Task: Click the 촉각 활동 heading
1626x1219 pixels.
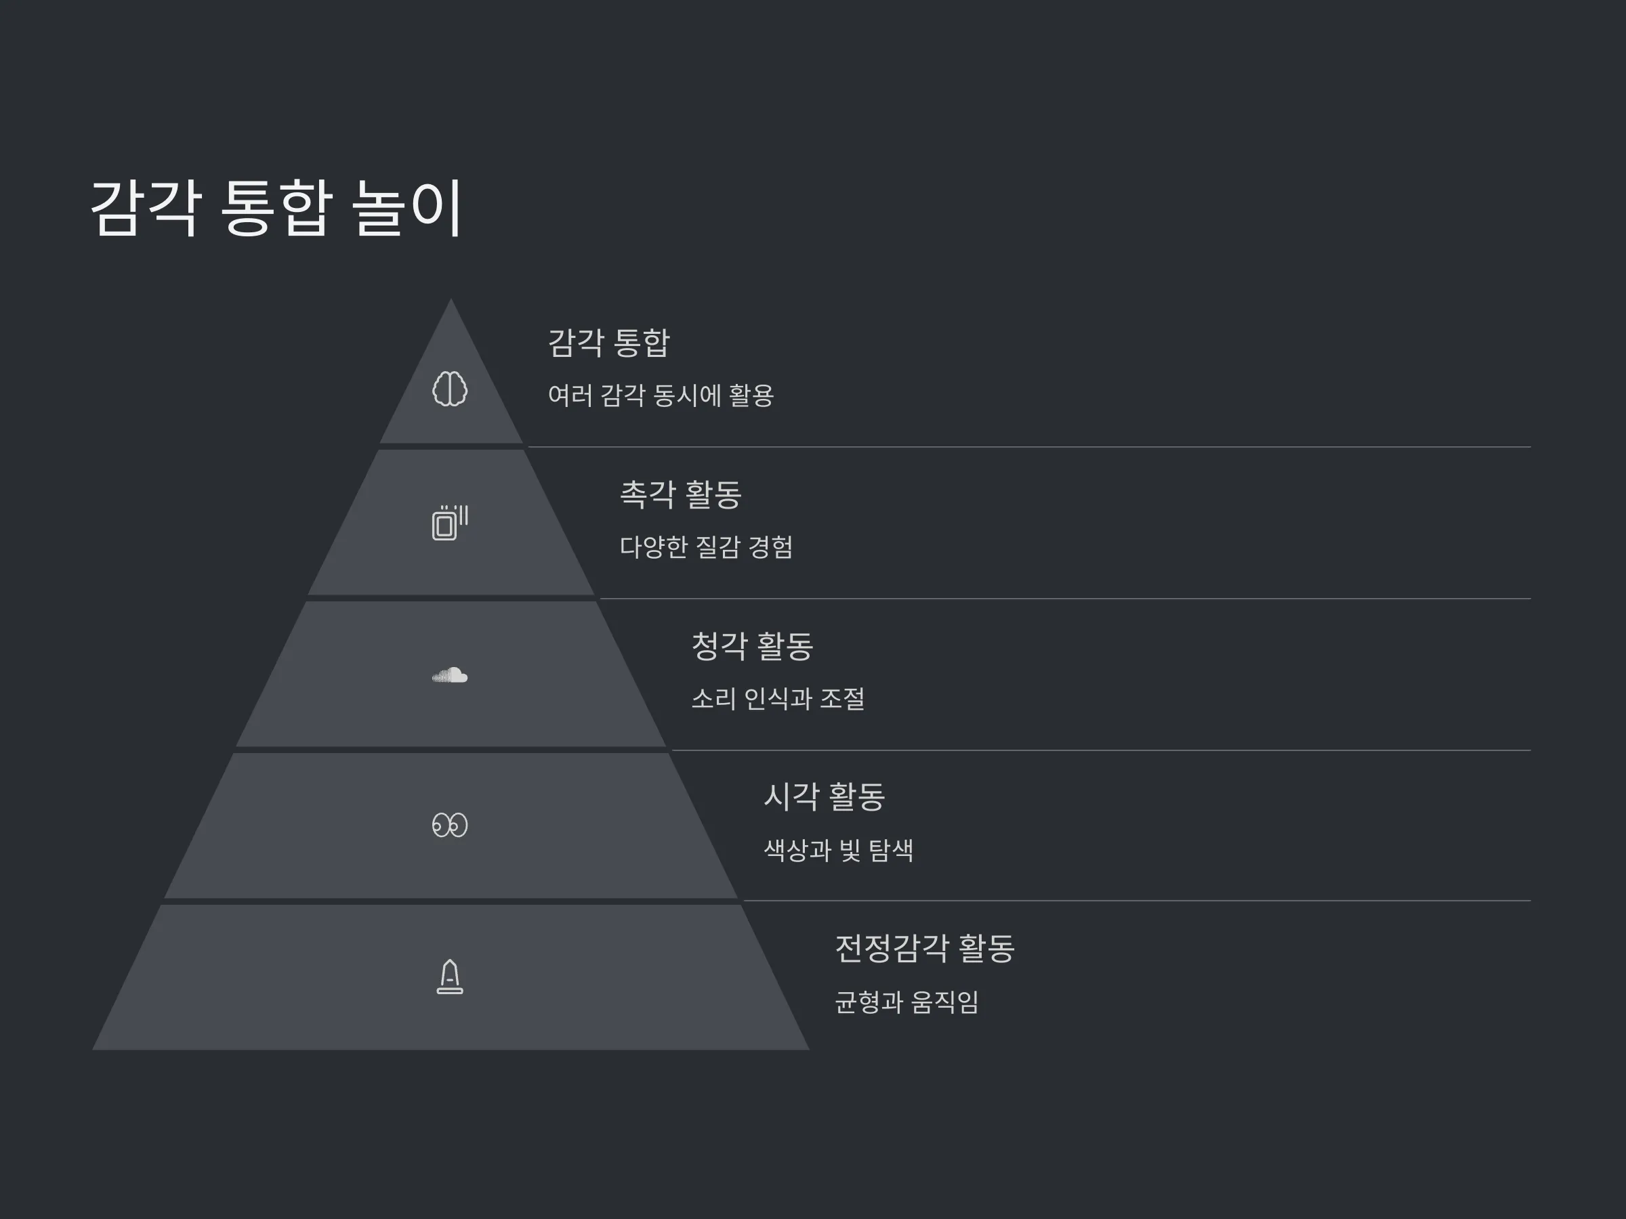Action: pyautogui.click(x=681, y=494)
